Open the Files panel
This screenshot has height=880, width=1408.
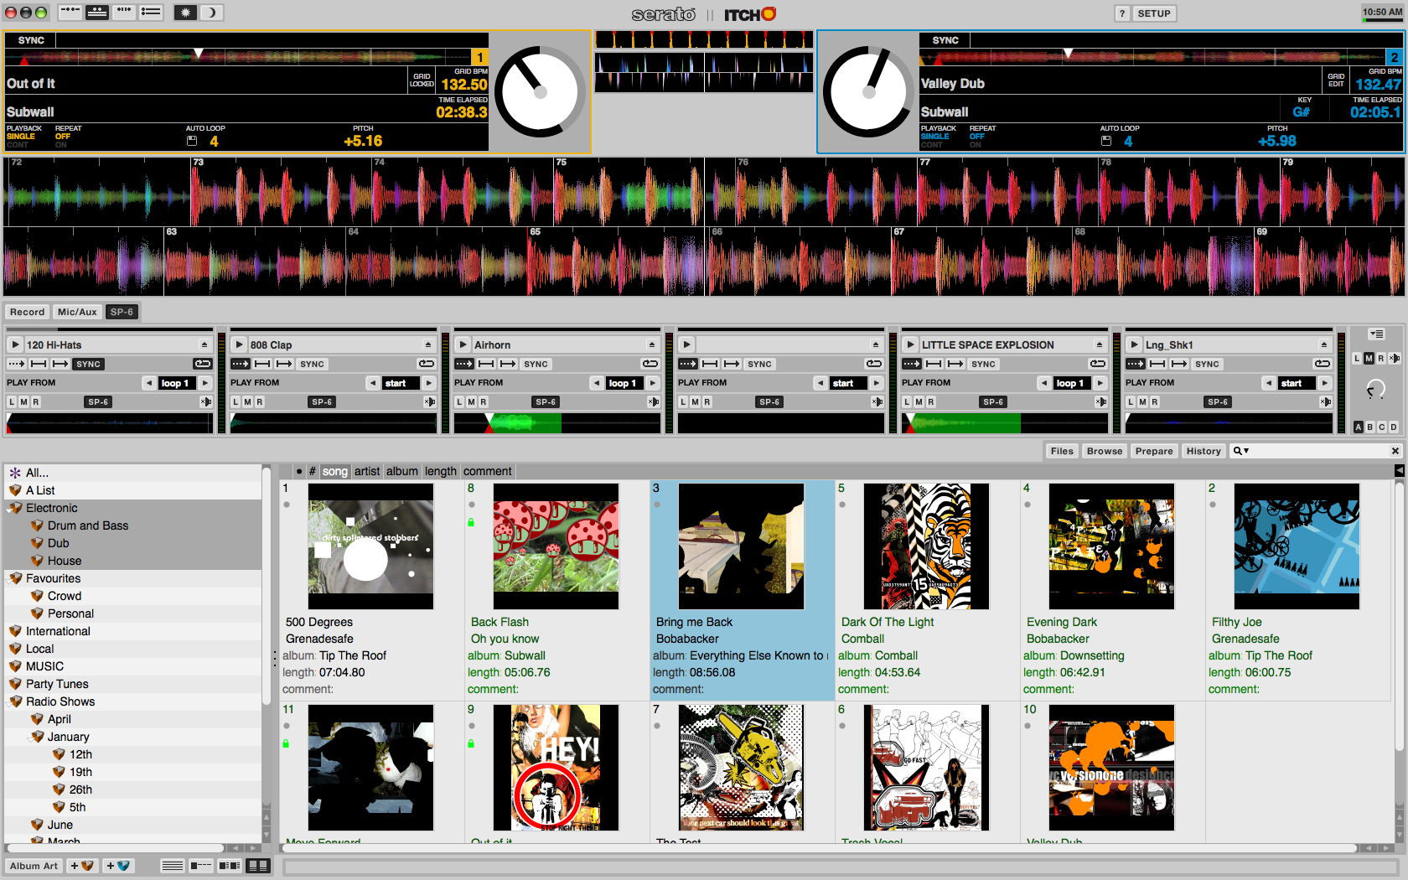[1062, 451]
